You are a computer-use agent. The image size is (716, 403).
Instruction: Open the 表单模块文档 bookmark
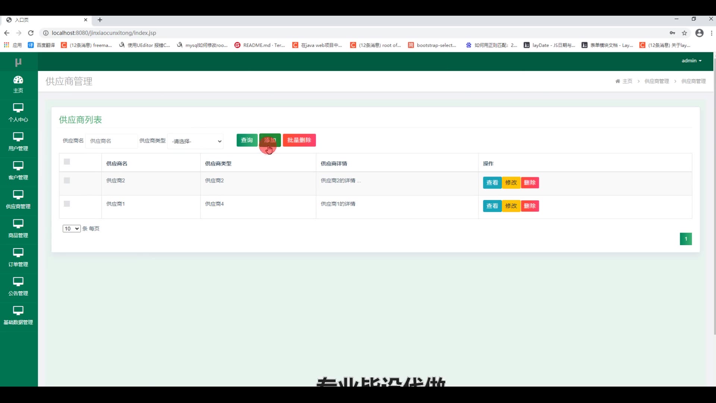(607, 45)
